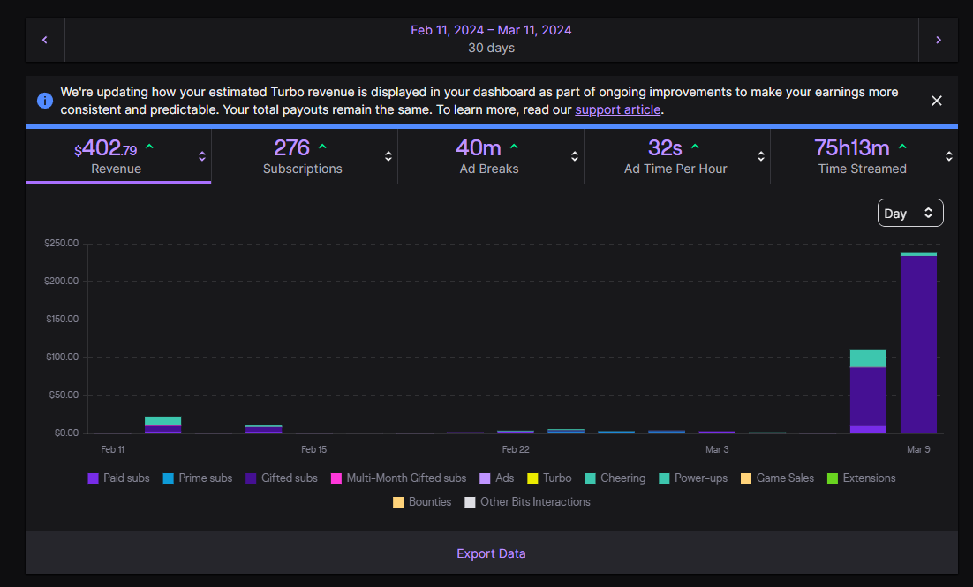Switch to the Time Streamed tab
The width and height of the screenshot is (973, 587).
864,156
